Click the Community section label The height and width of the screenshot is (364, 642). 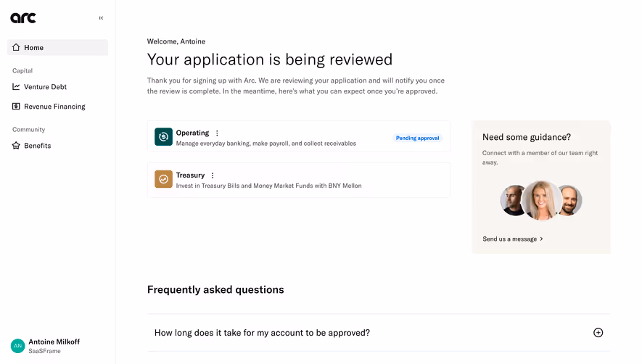[29, 129]
